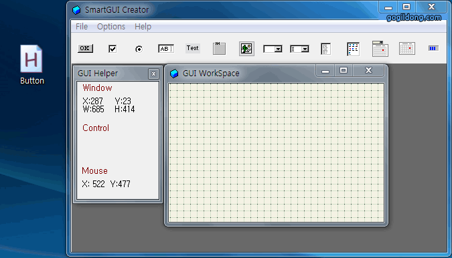Select the Text label control tool
Viewport: 452px width, 258px height.
193,48
